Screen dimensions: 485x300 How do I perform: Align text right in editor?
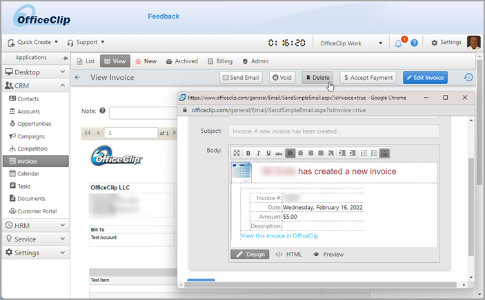[x=310, y=153]
